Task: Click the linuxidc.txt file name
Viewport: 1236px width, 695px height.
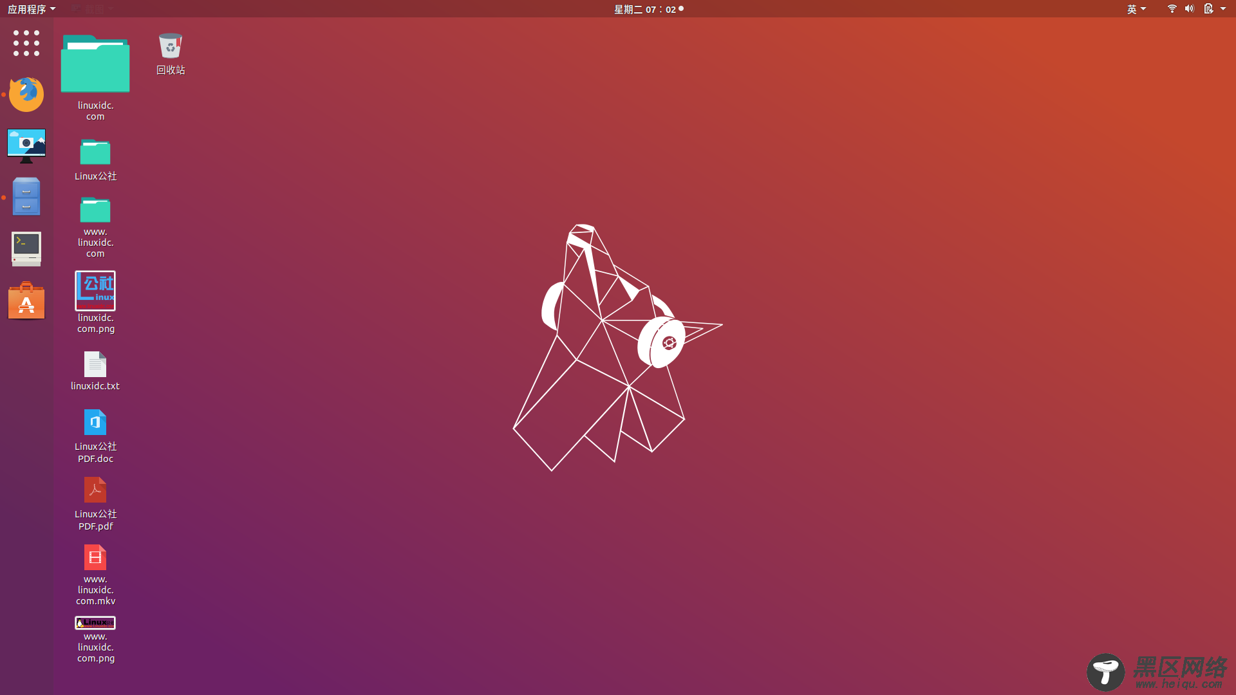Action: click(95, 386)
